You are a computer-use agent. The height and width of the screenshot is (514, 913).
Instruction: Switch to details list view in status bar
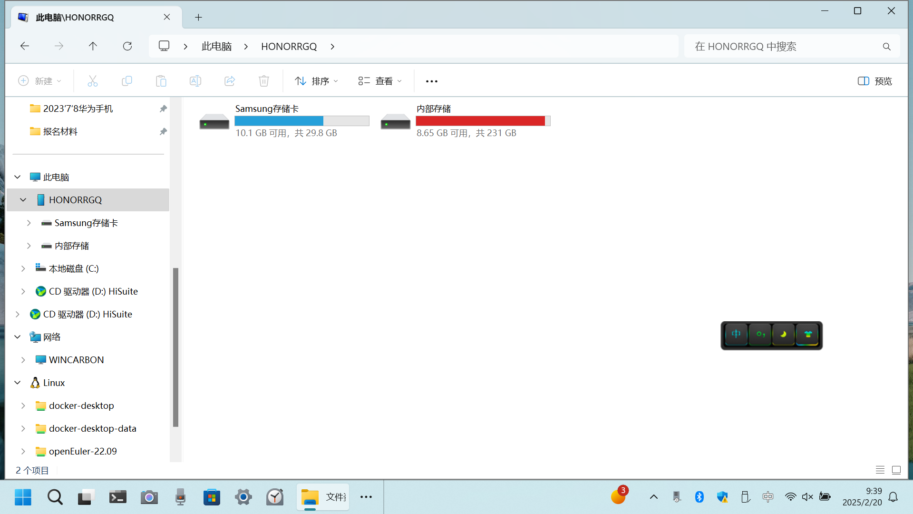(880, 470)
